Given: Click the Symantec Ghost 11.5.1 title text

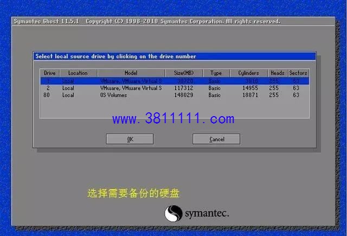Looking at the screenshot, I should coord(47,22).
